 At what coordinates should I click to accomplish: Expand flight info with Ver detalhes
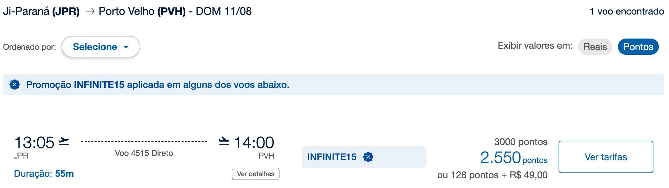click(256, 174)
